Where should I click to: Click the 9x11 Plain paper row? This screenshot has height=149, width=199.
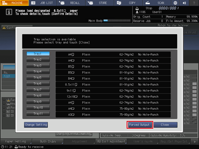pyautogui.click(x=113, y=91)
